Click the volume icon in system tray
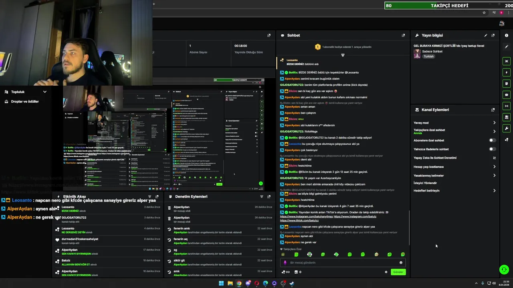This screenshot has height=288, width=513. 494,284
